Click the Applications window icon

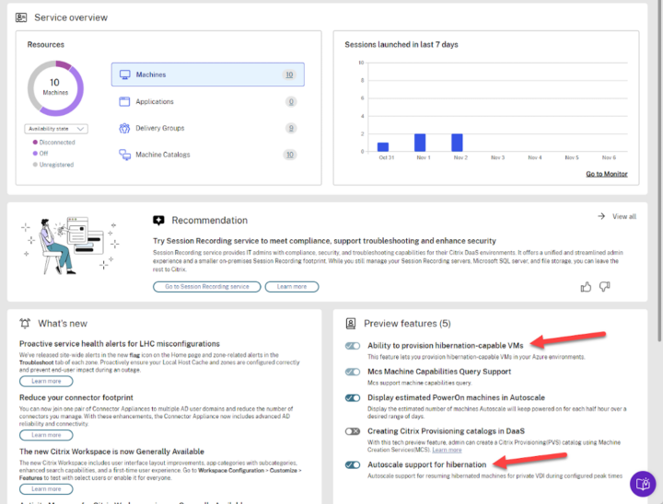click(125, 101)
